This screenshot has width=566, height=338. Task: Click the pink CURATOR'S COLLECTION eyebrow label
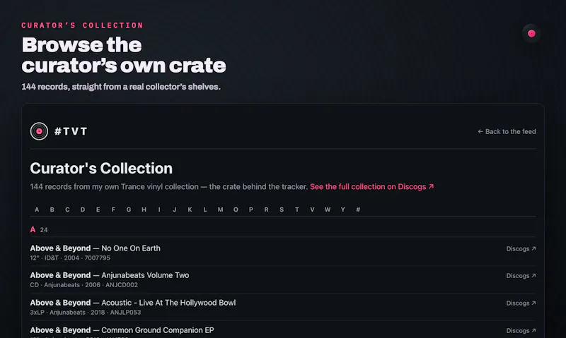(x=82, y=25)
